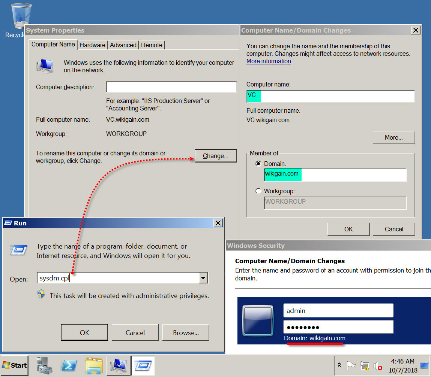Open Windows Explorer folder icon in taskbar
Viewport: 431px width, 377px height.
(x=94, y=365)
